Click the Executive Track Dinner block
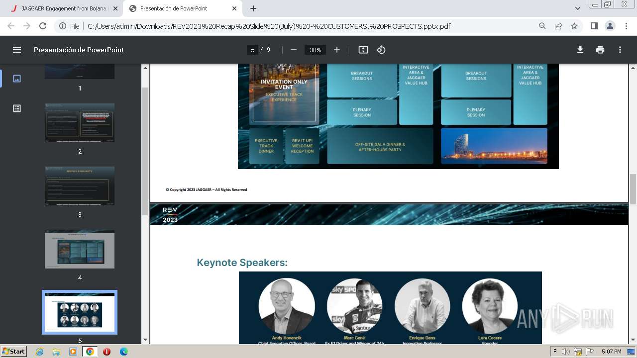This screenshot has height=358, width=637. point(266,146)
